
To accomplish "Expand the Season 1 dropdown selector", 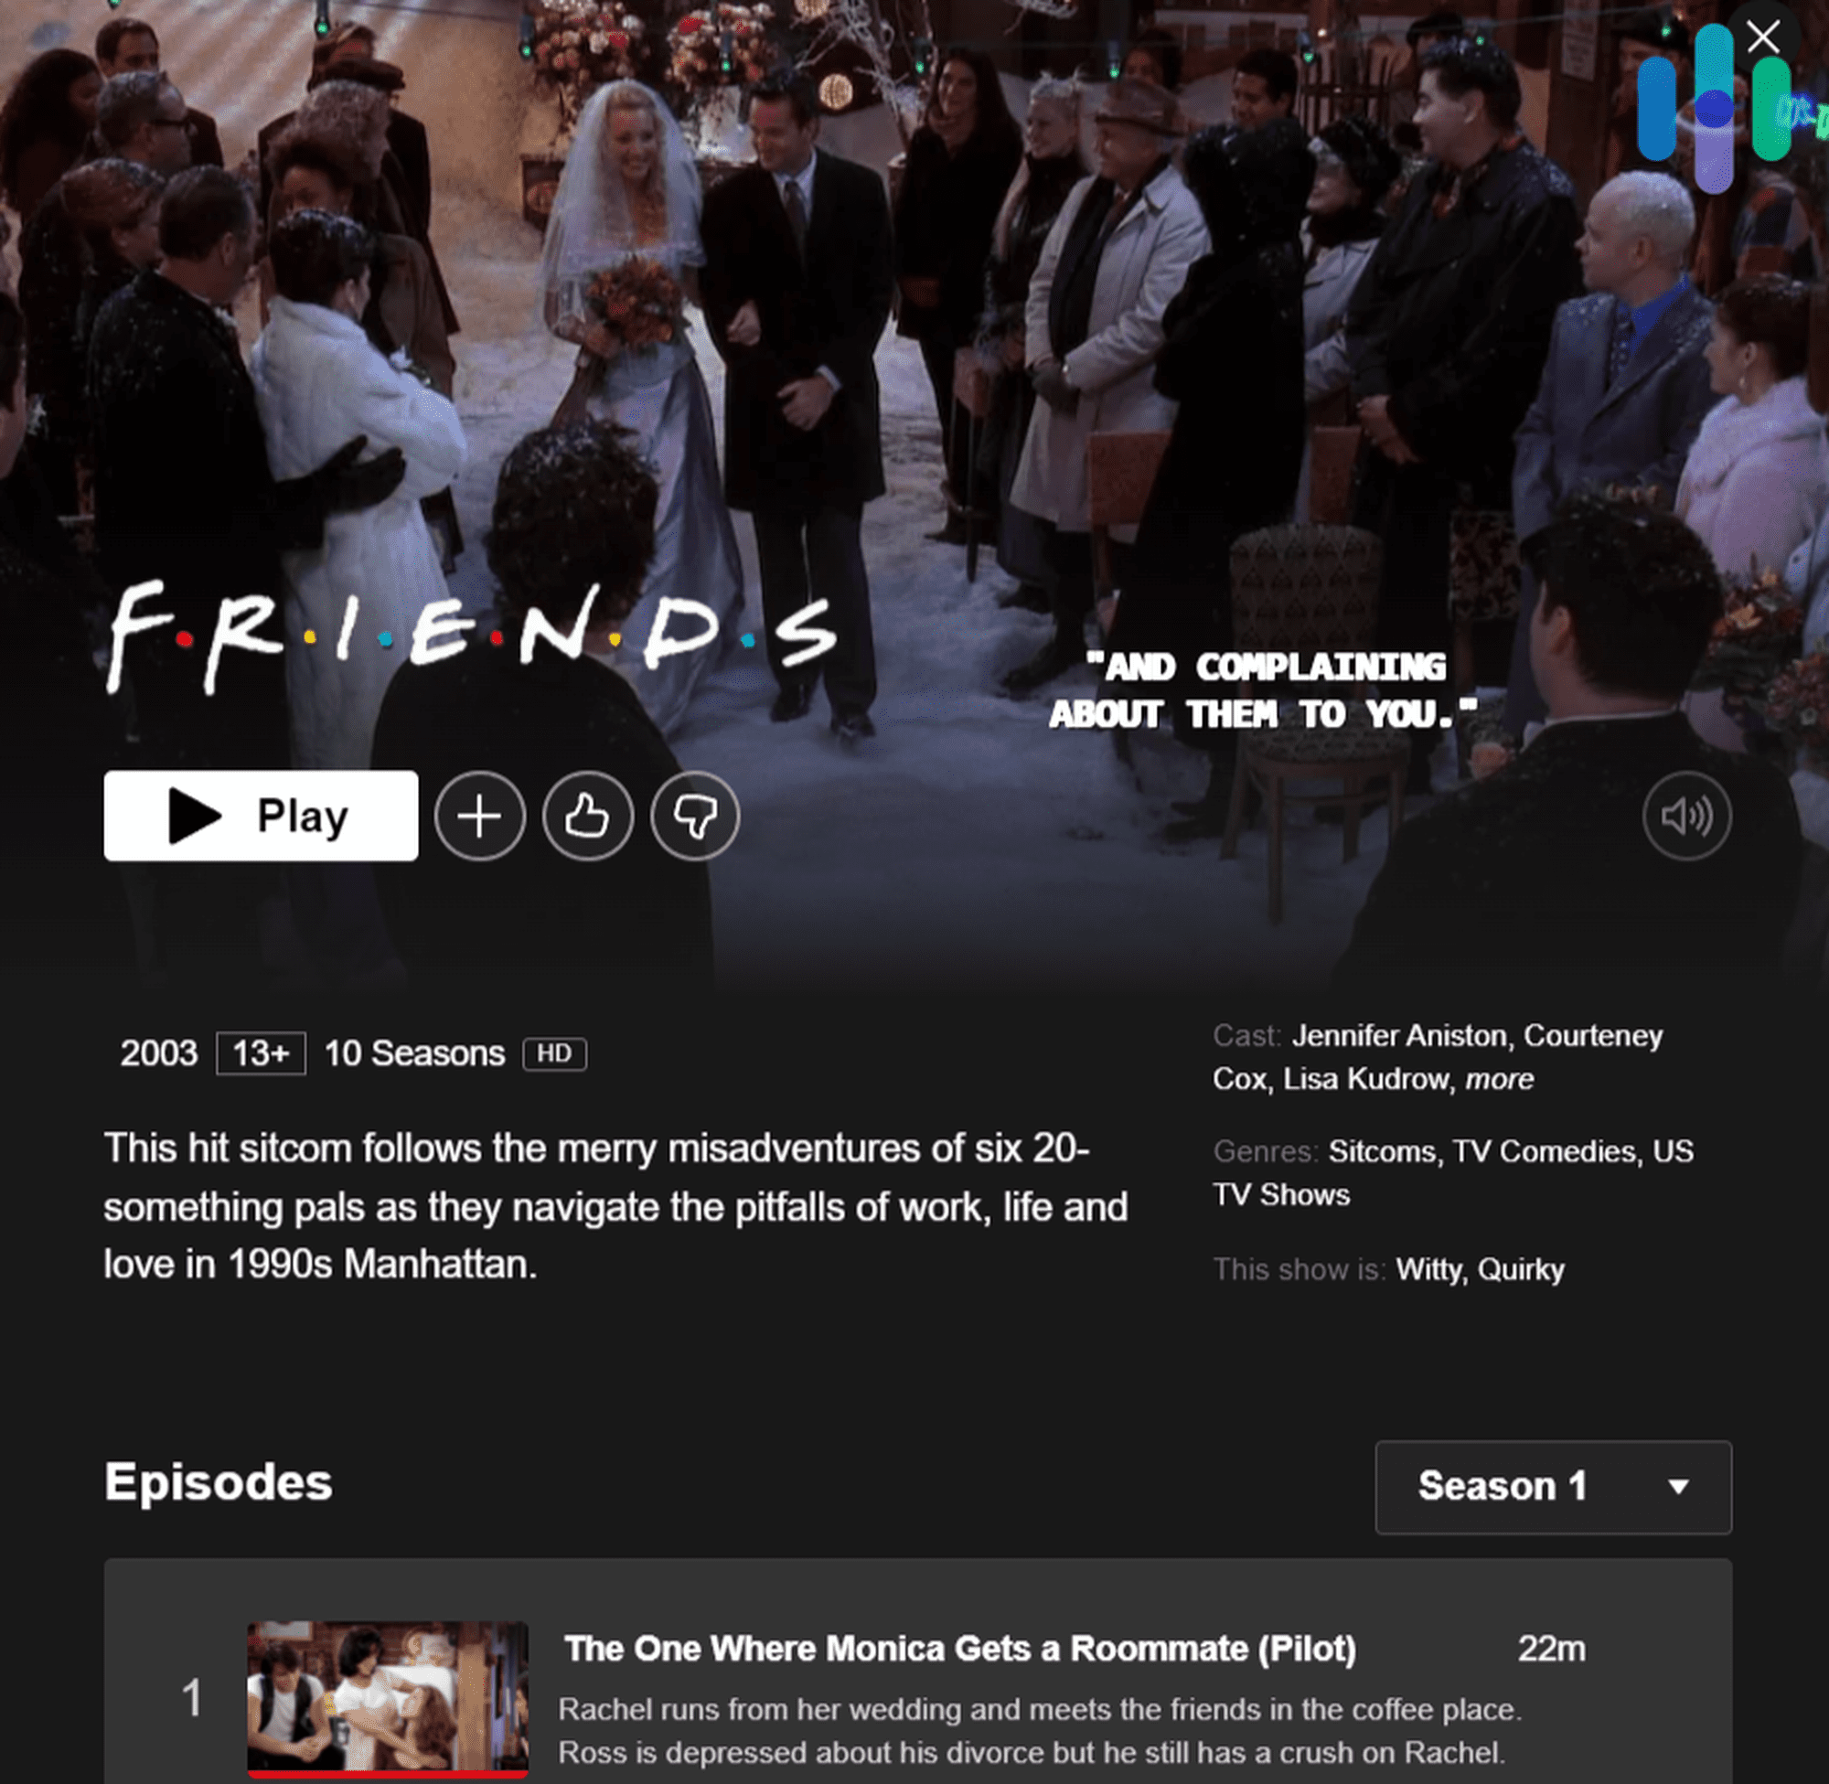I will click(1553, 1483).
